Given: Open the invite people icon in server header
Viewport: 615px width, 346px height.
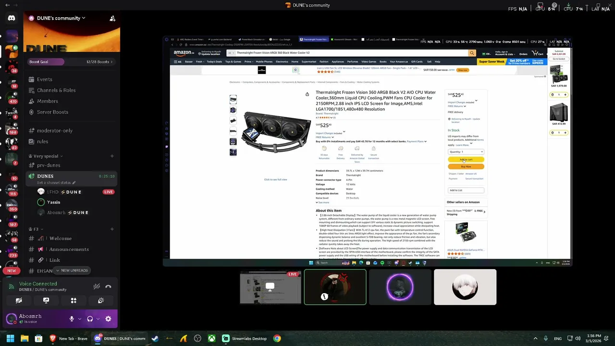Looking at the screenshot, I should (112, 18).
